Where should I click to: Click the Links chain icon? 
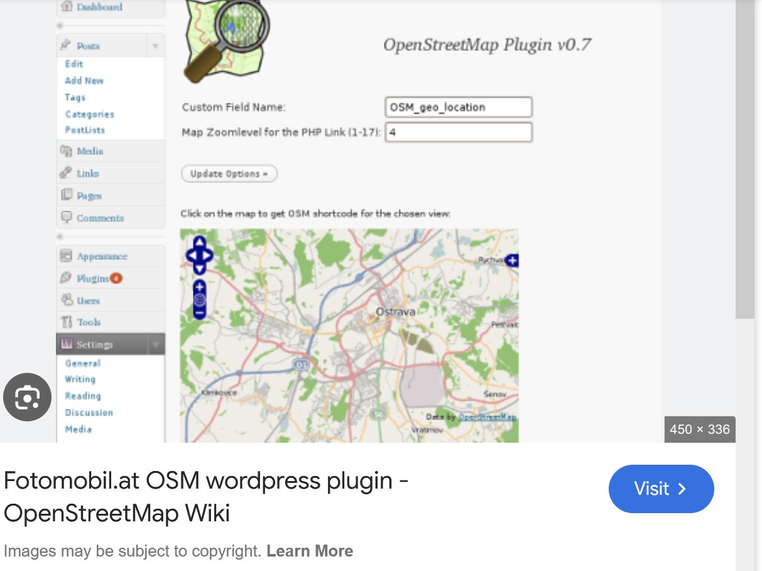point(66,173)
